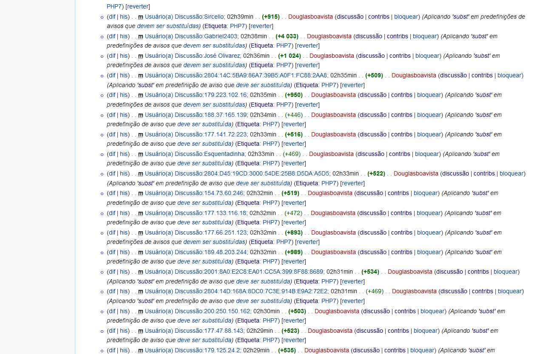Open Douglasboavista's discussão from 179.223.102.16 row
Image resolution: width=537 pixels, height=354 pixels.
click(373, 95)
